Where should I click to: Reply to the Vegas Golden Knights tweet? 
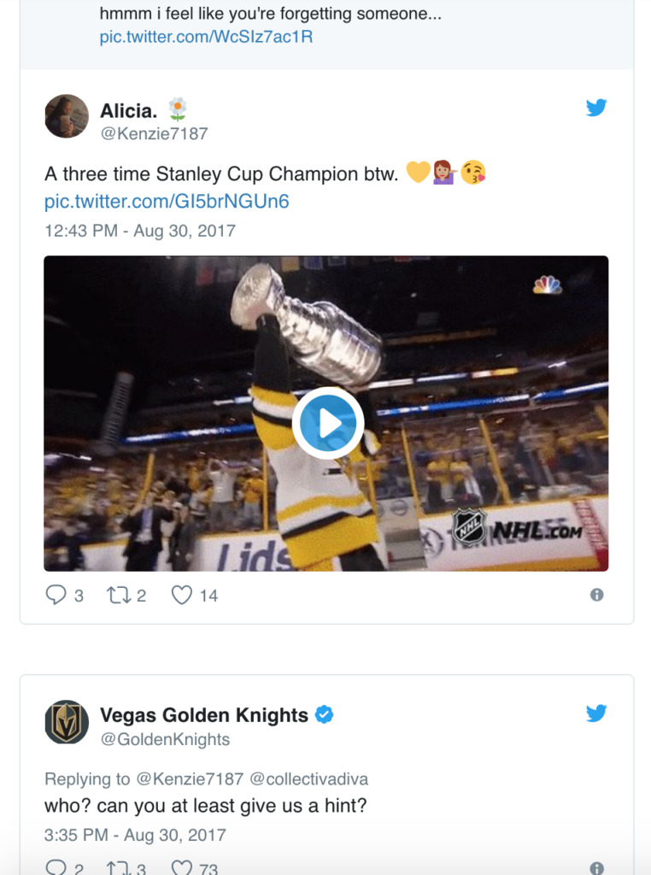coord(56,867)
